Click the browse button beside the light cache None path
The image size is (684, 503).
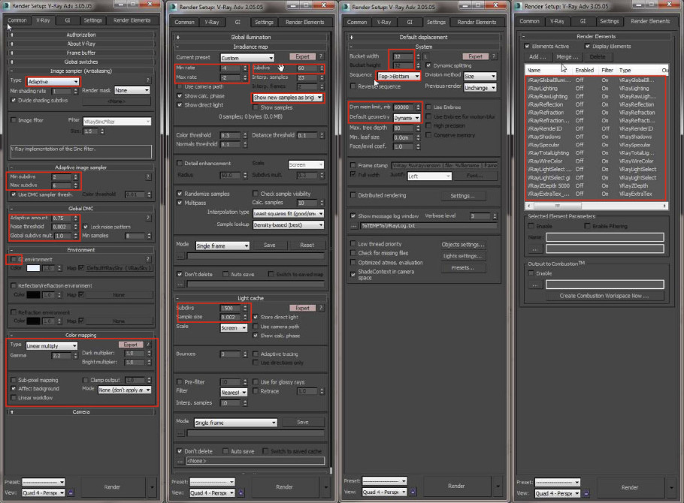coord(180,461)
